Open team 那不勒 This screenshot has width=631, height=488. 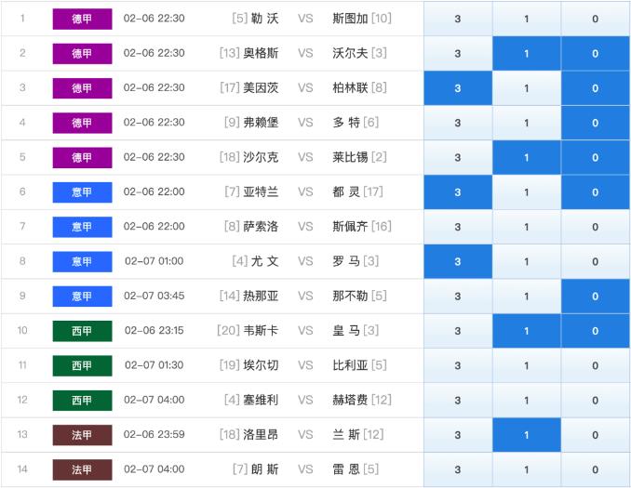click(x=350, y=296)
